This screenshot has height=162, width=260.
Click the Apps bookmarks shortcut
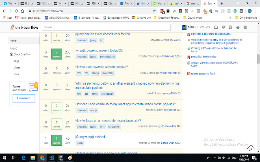click(x=7, y=18)
